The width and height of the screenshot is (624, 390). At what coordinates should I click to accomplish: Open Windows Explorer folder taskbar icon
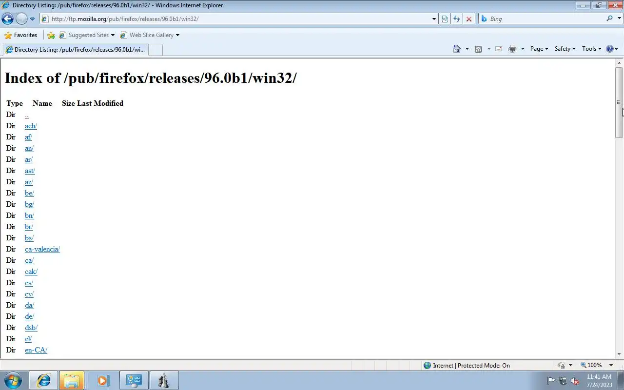pyautogui.click(x=72, y=380)
